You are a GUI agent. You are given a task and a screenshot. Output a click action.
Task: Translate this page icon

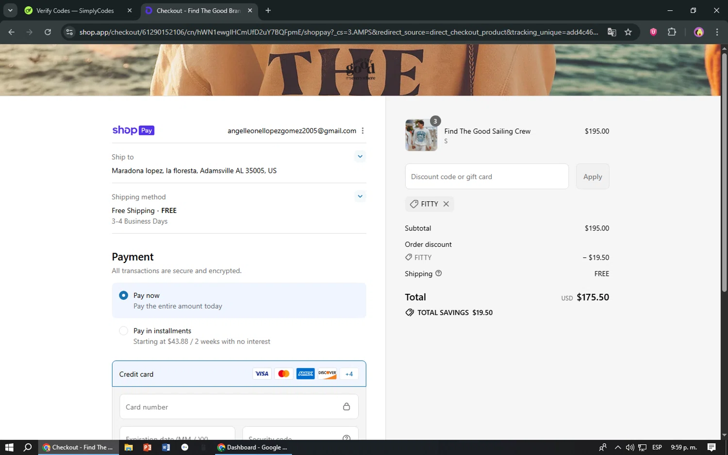[x=612, y=32]
